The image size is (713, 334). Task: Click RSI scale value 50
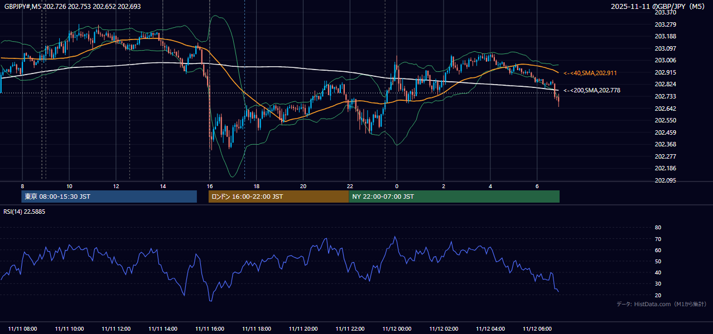pos(658,261)
